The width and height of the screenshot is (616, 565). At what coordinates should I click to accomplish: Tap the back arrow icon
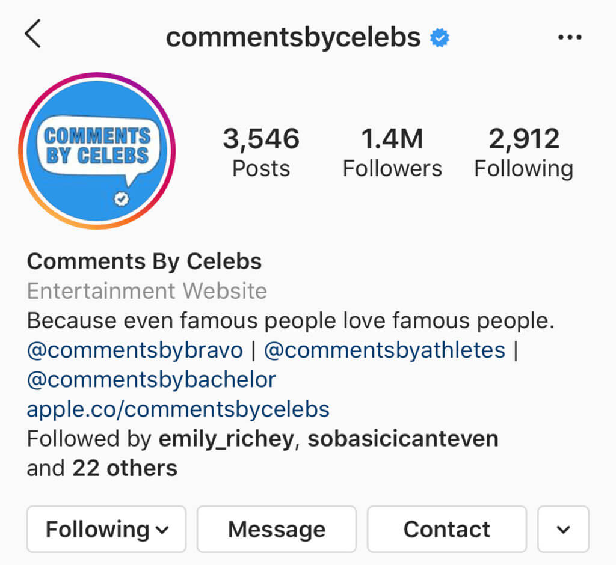[x=33, y=34]
